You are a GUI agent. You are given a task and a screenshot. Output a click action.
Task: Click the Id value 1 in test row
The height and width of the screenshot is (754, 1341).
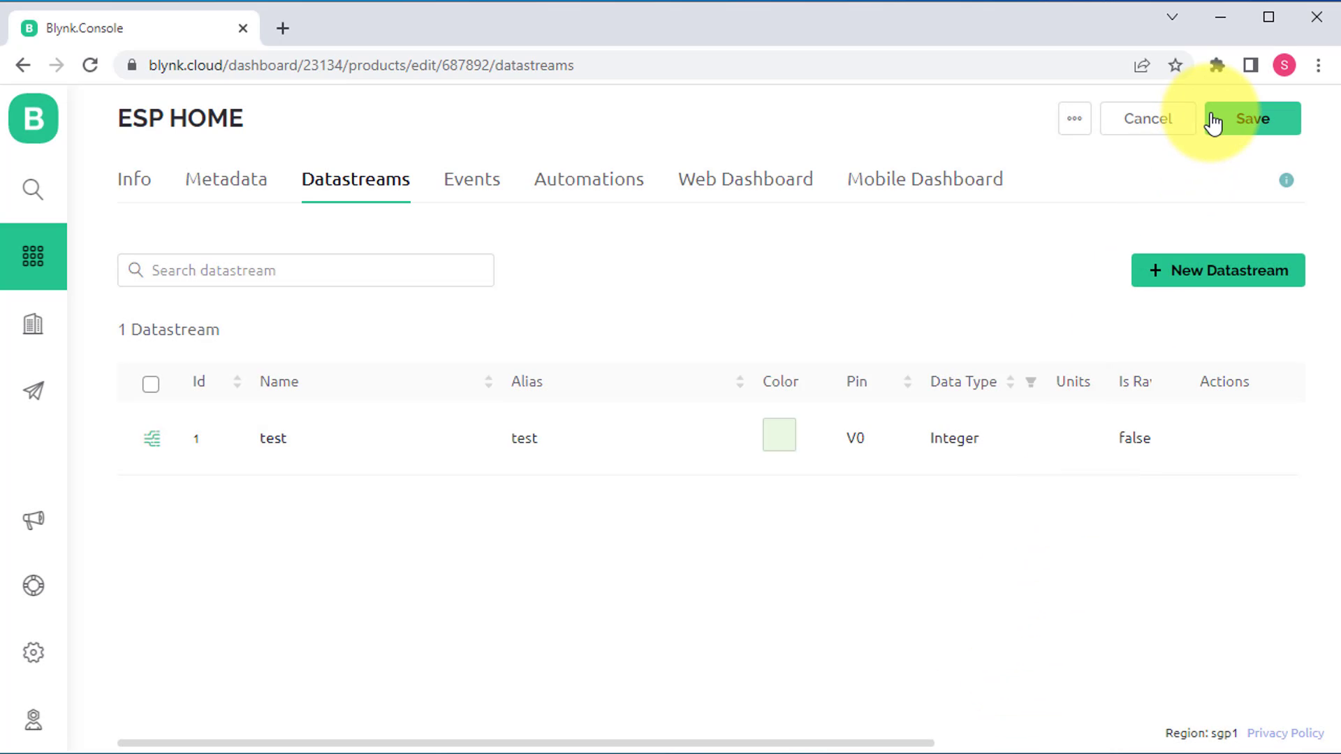196,439
